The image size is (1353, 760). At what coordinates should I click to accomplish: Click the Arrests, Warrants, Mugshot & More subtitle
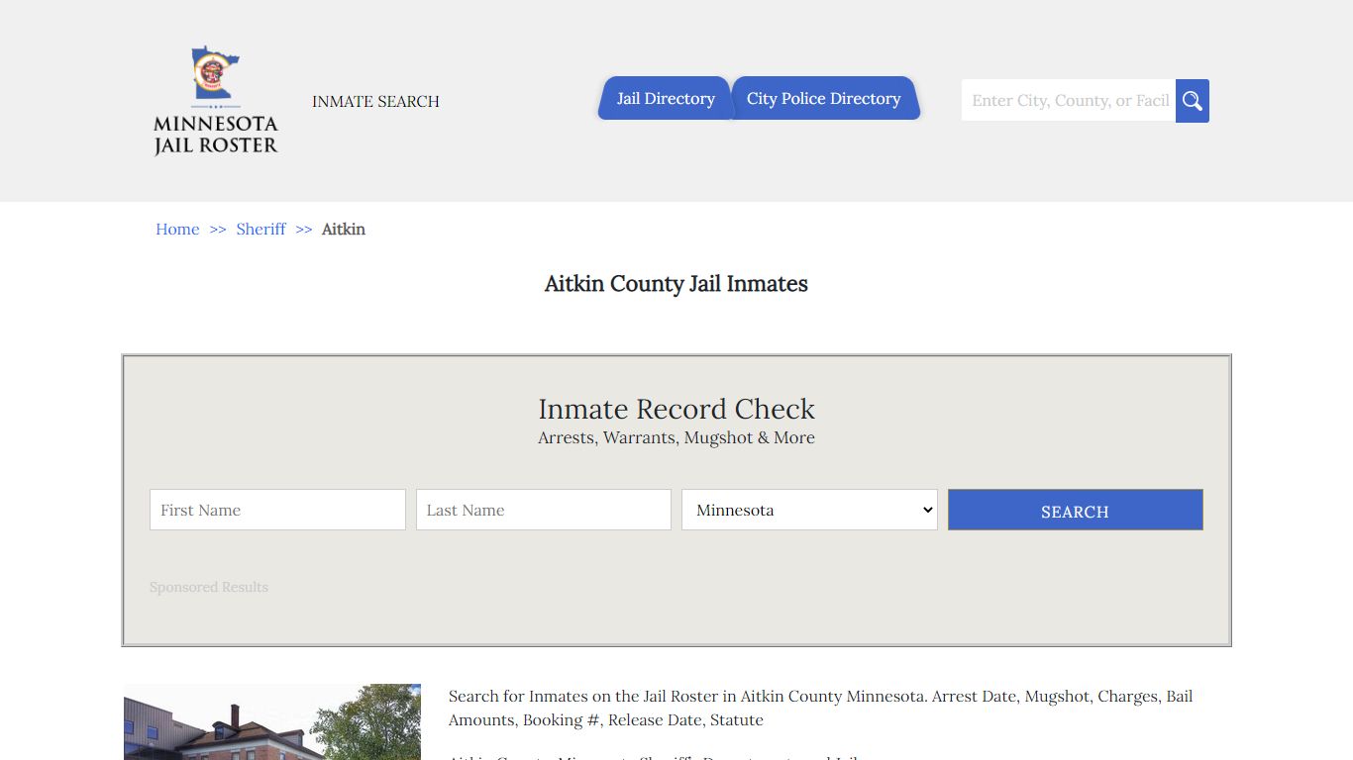click(676, 438)
